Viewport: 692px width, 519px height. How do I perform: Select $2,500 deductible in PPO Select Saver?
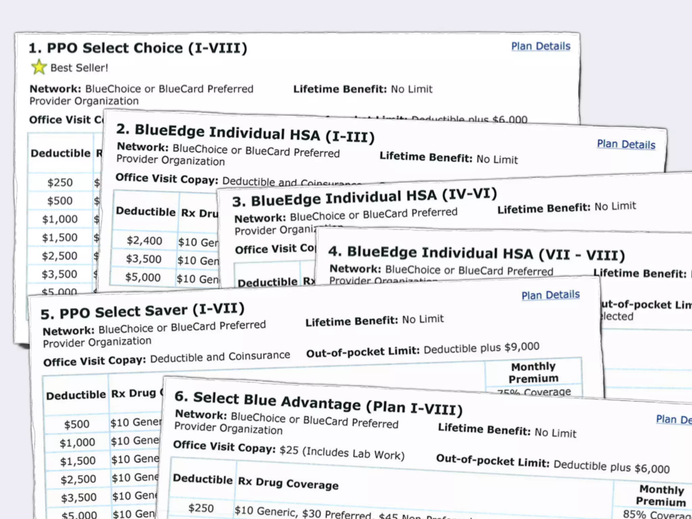point(78,479)
